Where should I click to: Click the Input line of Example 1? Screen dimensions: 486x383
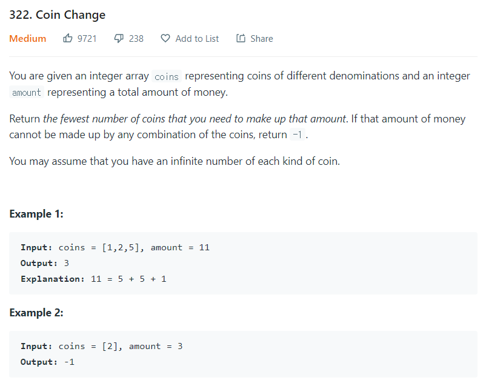pyautogui.click(x=115, y=247)
